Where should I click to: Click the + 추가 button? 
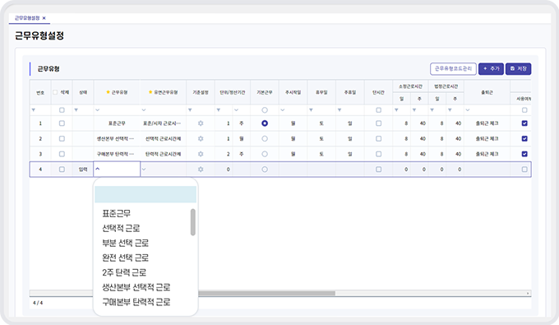pyautogui.click(x=491, y=68)
